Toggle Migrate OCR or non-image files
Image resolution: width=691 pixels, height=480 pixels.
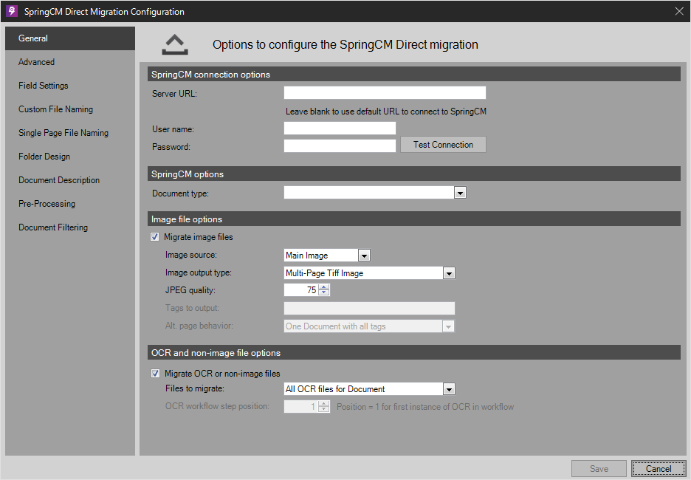pyautogui.click(x=155, y=374)
